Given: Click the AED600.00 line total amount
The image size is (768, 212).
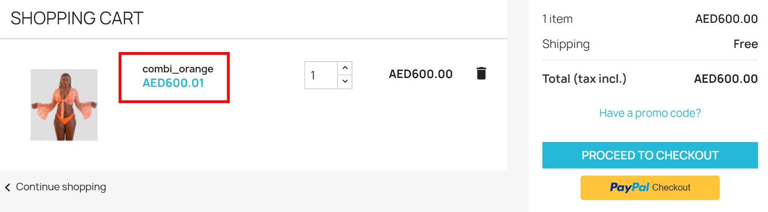Looking at the screenshot, I should point(421,74).
